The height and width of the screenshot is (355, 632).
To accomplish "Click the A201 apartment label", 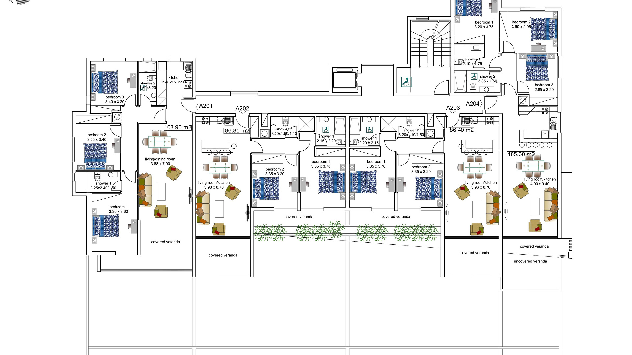I will pyautogui.click(x=206, y=106).
